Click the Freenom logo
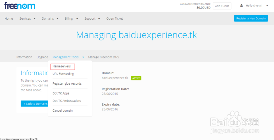 [x=20, y=5]
